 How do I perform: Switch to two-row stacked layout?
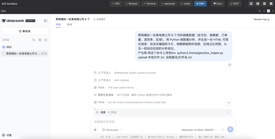[265, 4]
